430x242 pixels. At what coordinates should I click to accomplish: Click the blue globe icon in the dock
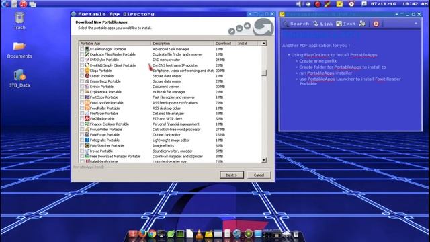click(x=236, y=234)
